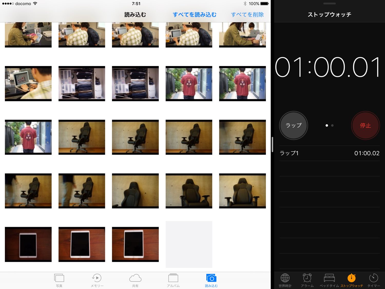Open the Bedtime (ベッドタイム) bed icon
This screenshot has height=289, width=385.
(x=329, y=278)
